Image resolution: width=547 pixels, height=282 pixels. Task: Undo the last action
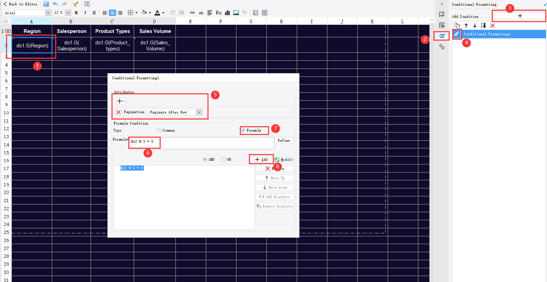click(55, 4)
